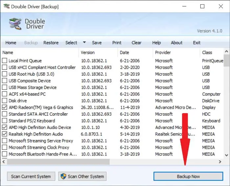Click the Select menu item
Viewport: 230px width, 186px height.
point(71,42)
